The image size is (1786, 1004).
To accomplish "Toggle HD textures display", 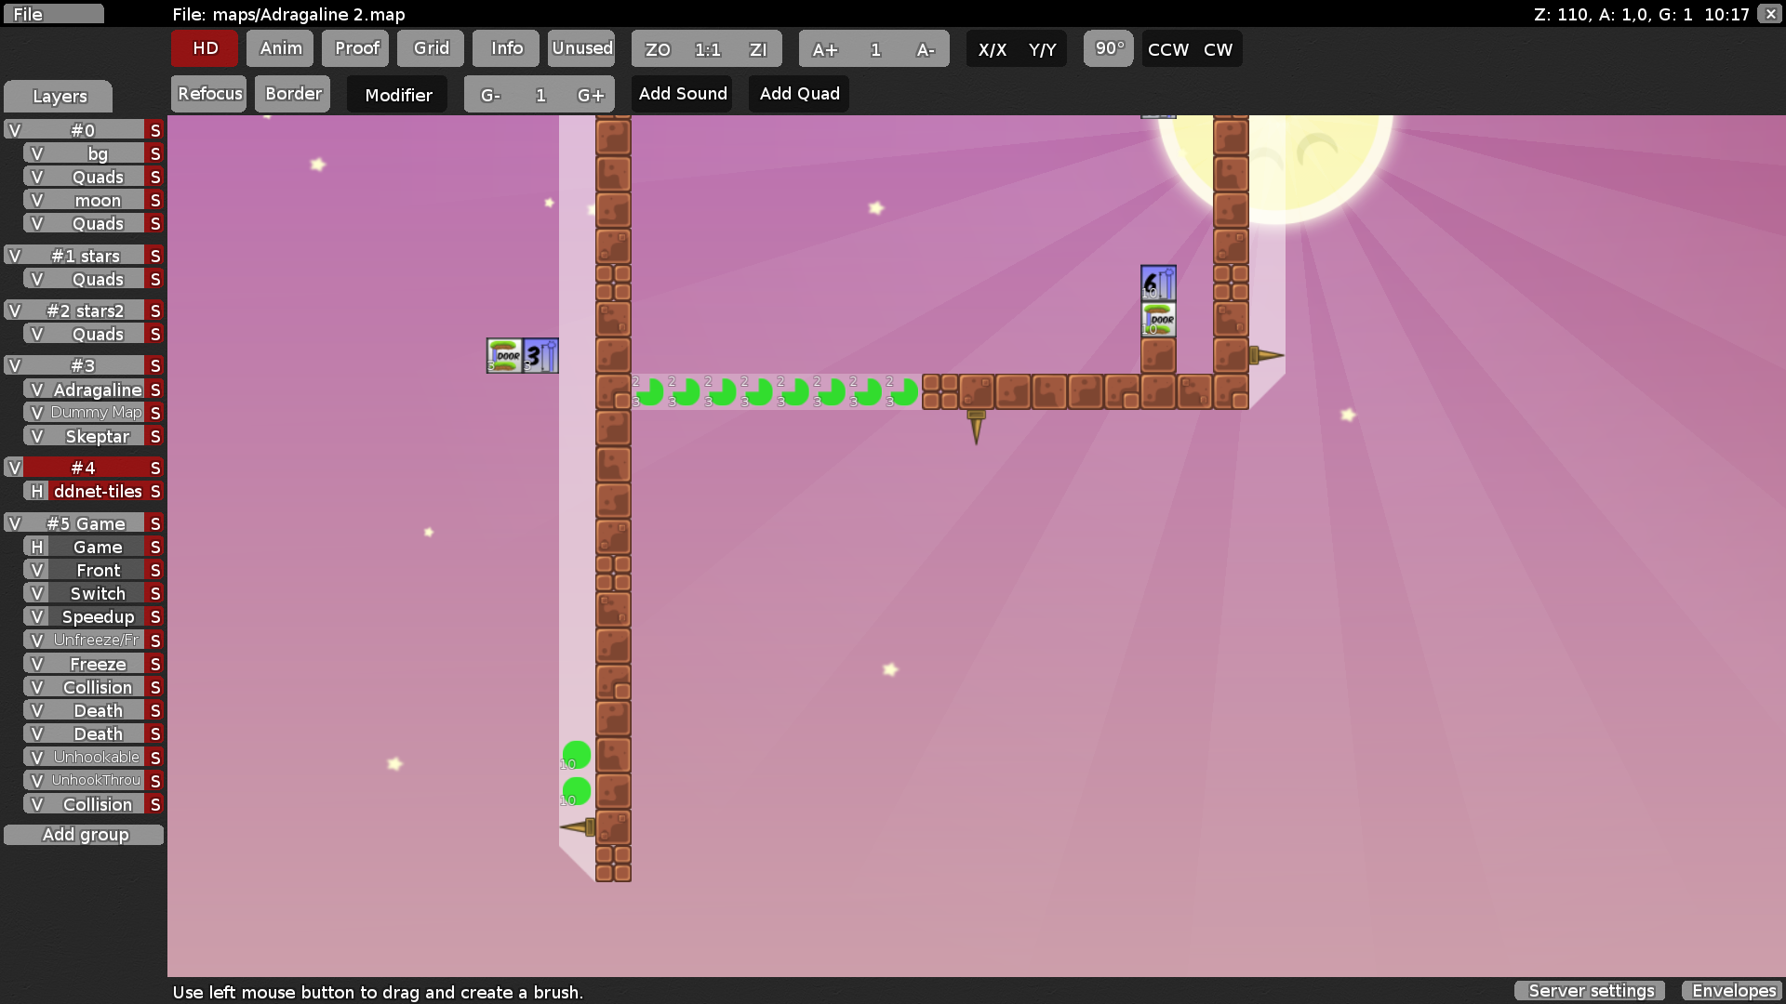I will pyautogui.click(x=203, y=48).
